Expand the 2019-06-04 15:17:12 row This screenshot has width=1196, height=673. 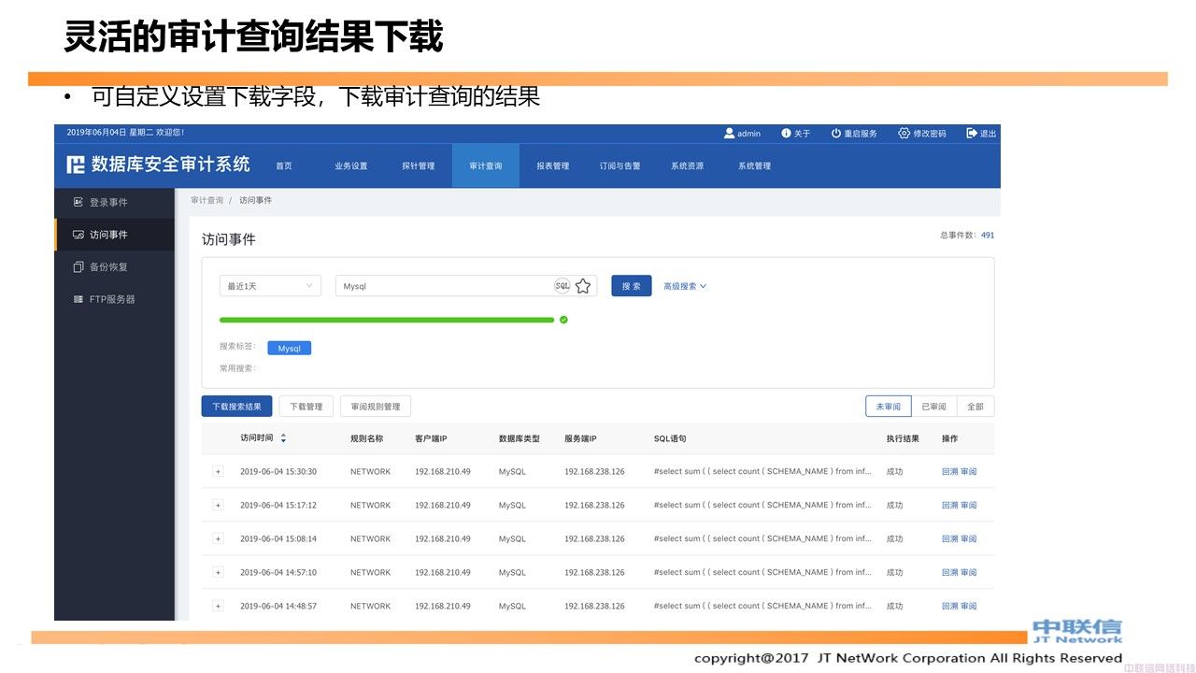218,506
